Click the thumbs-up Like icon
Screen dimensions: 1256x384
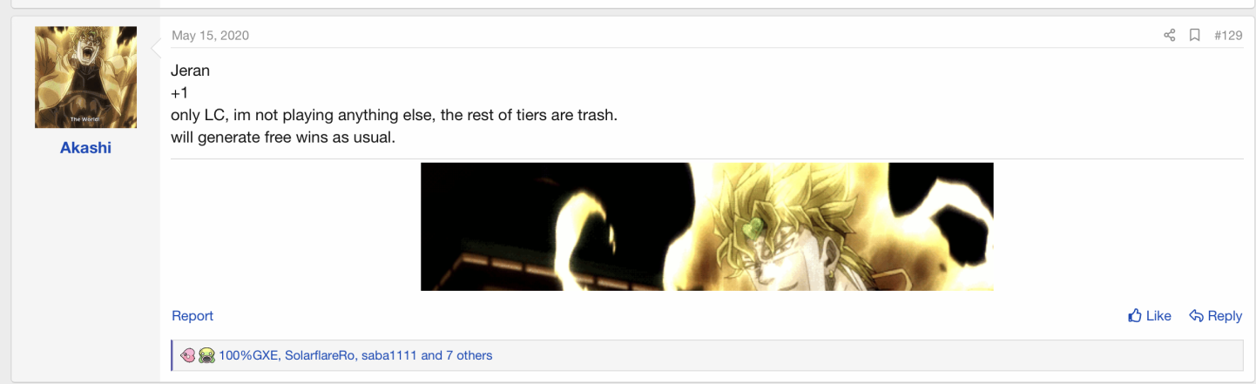click(x=1135, y=316)
